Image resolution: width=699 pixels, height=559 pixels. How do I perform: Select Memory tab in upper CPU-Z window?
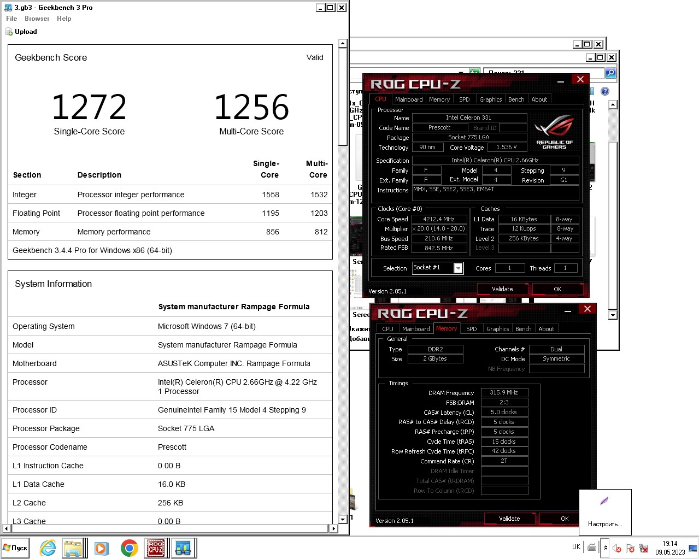point(439,99)
